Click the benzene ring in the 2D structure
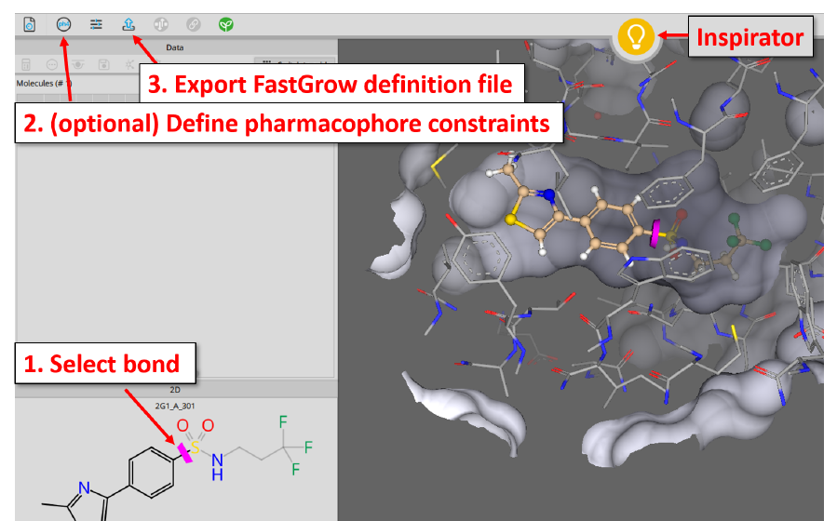Screen dimensions: 837x521 [152, 473]
